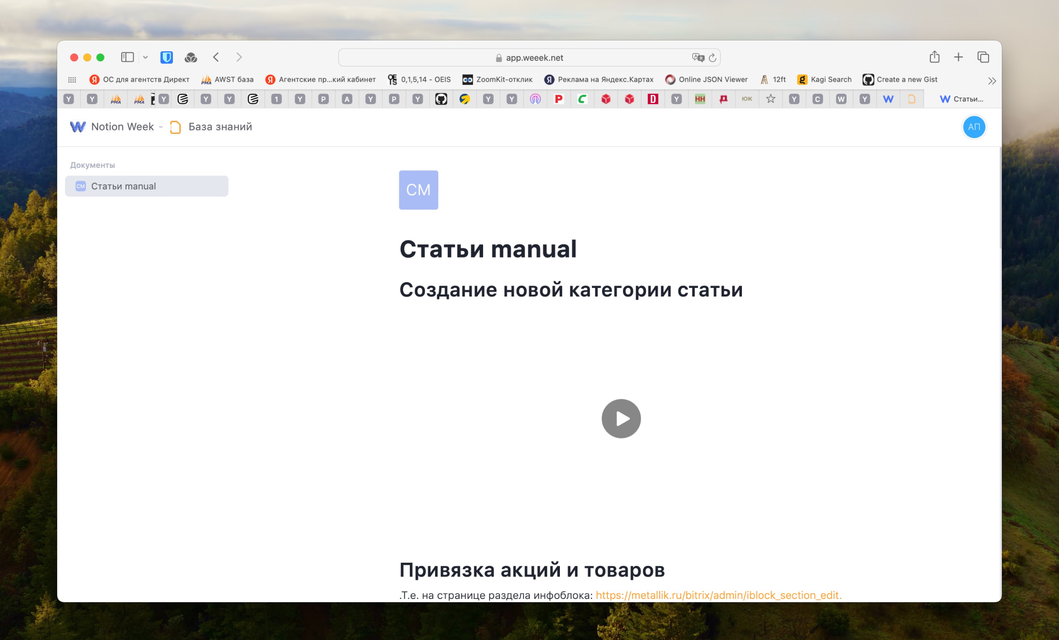
Task: Expand the overflow bookmarks chevron
Action: pyautogui.click(x=992, y=81)
